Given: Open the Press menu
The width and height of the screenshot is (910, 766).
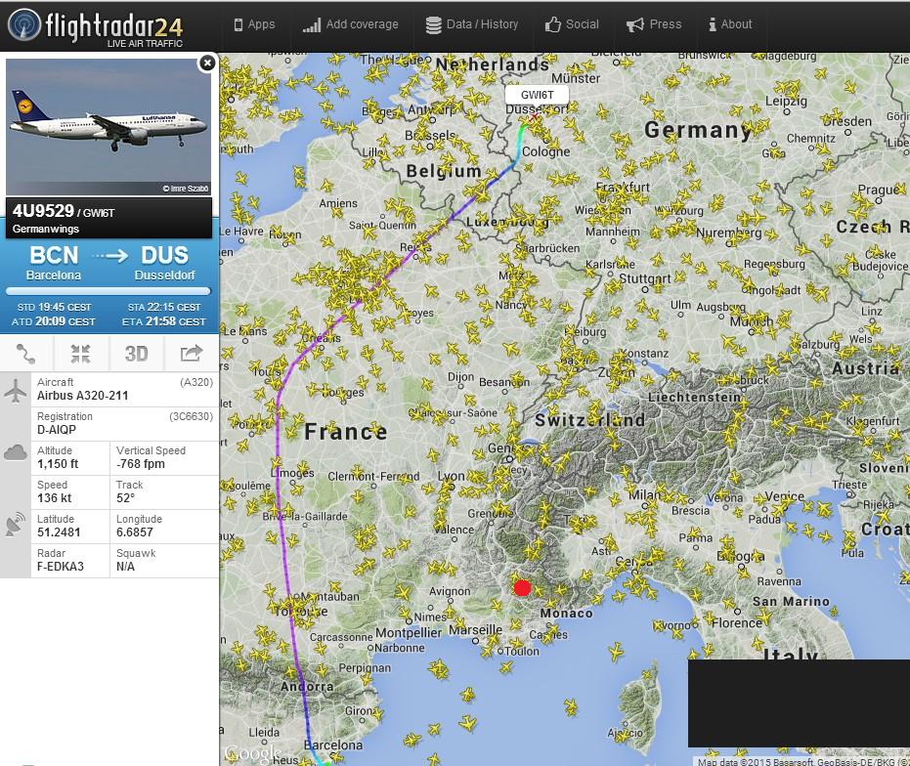Looking at the screenshot, I should click(654, 24).
